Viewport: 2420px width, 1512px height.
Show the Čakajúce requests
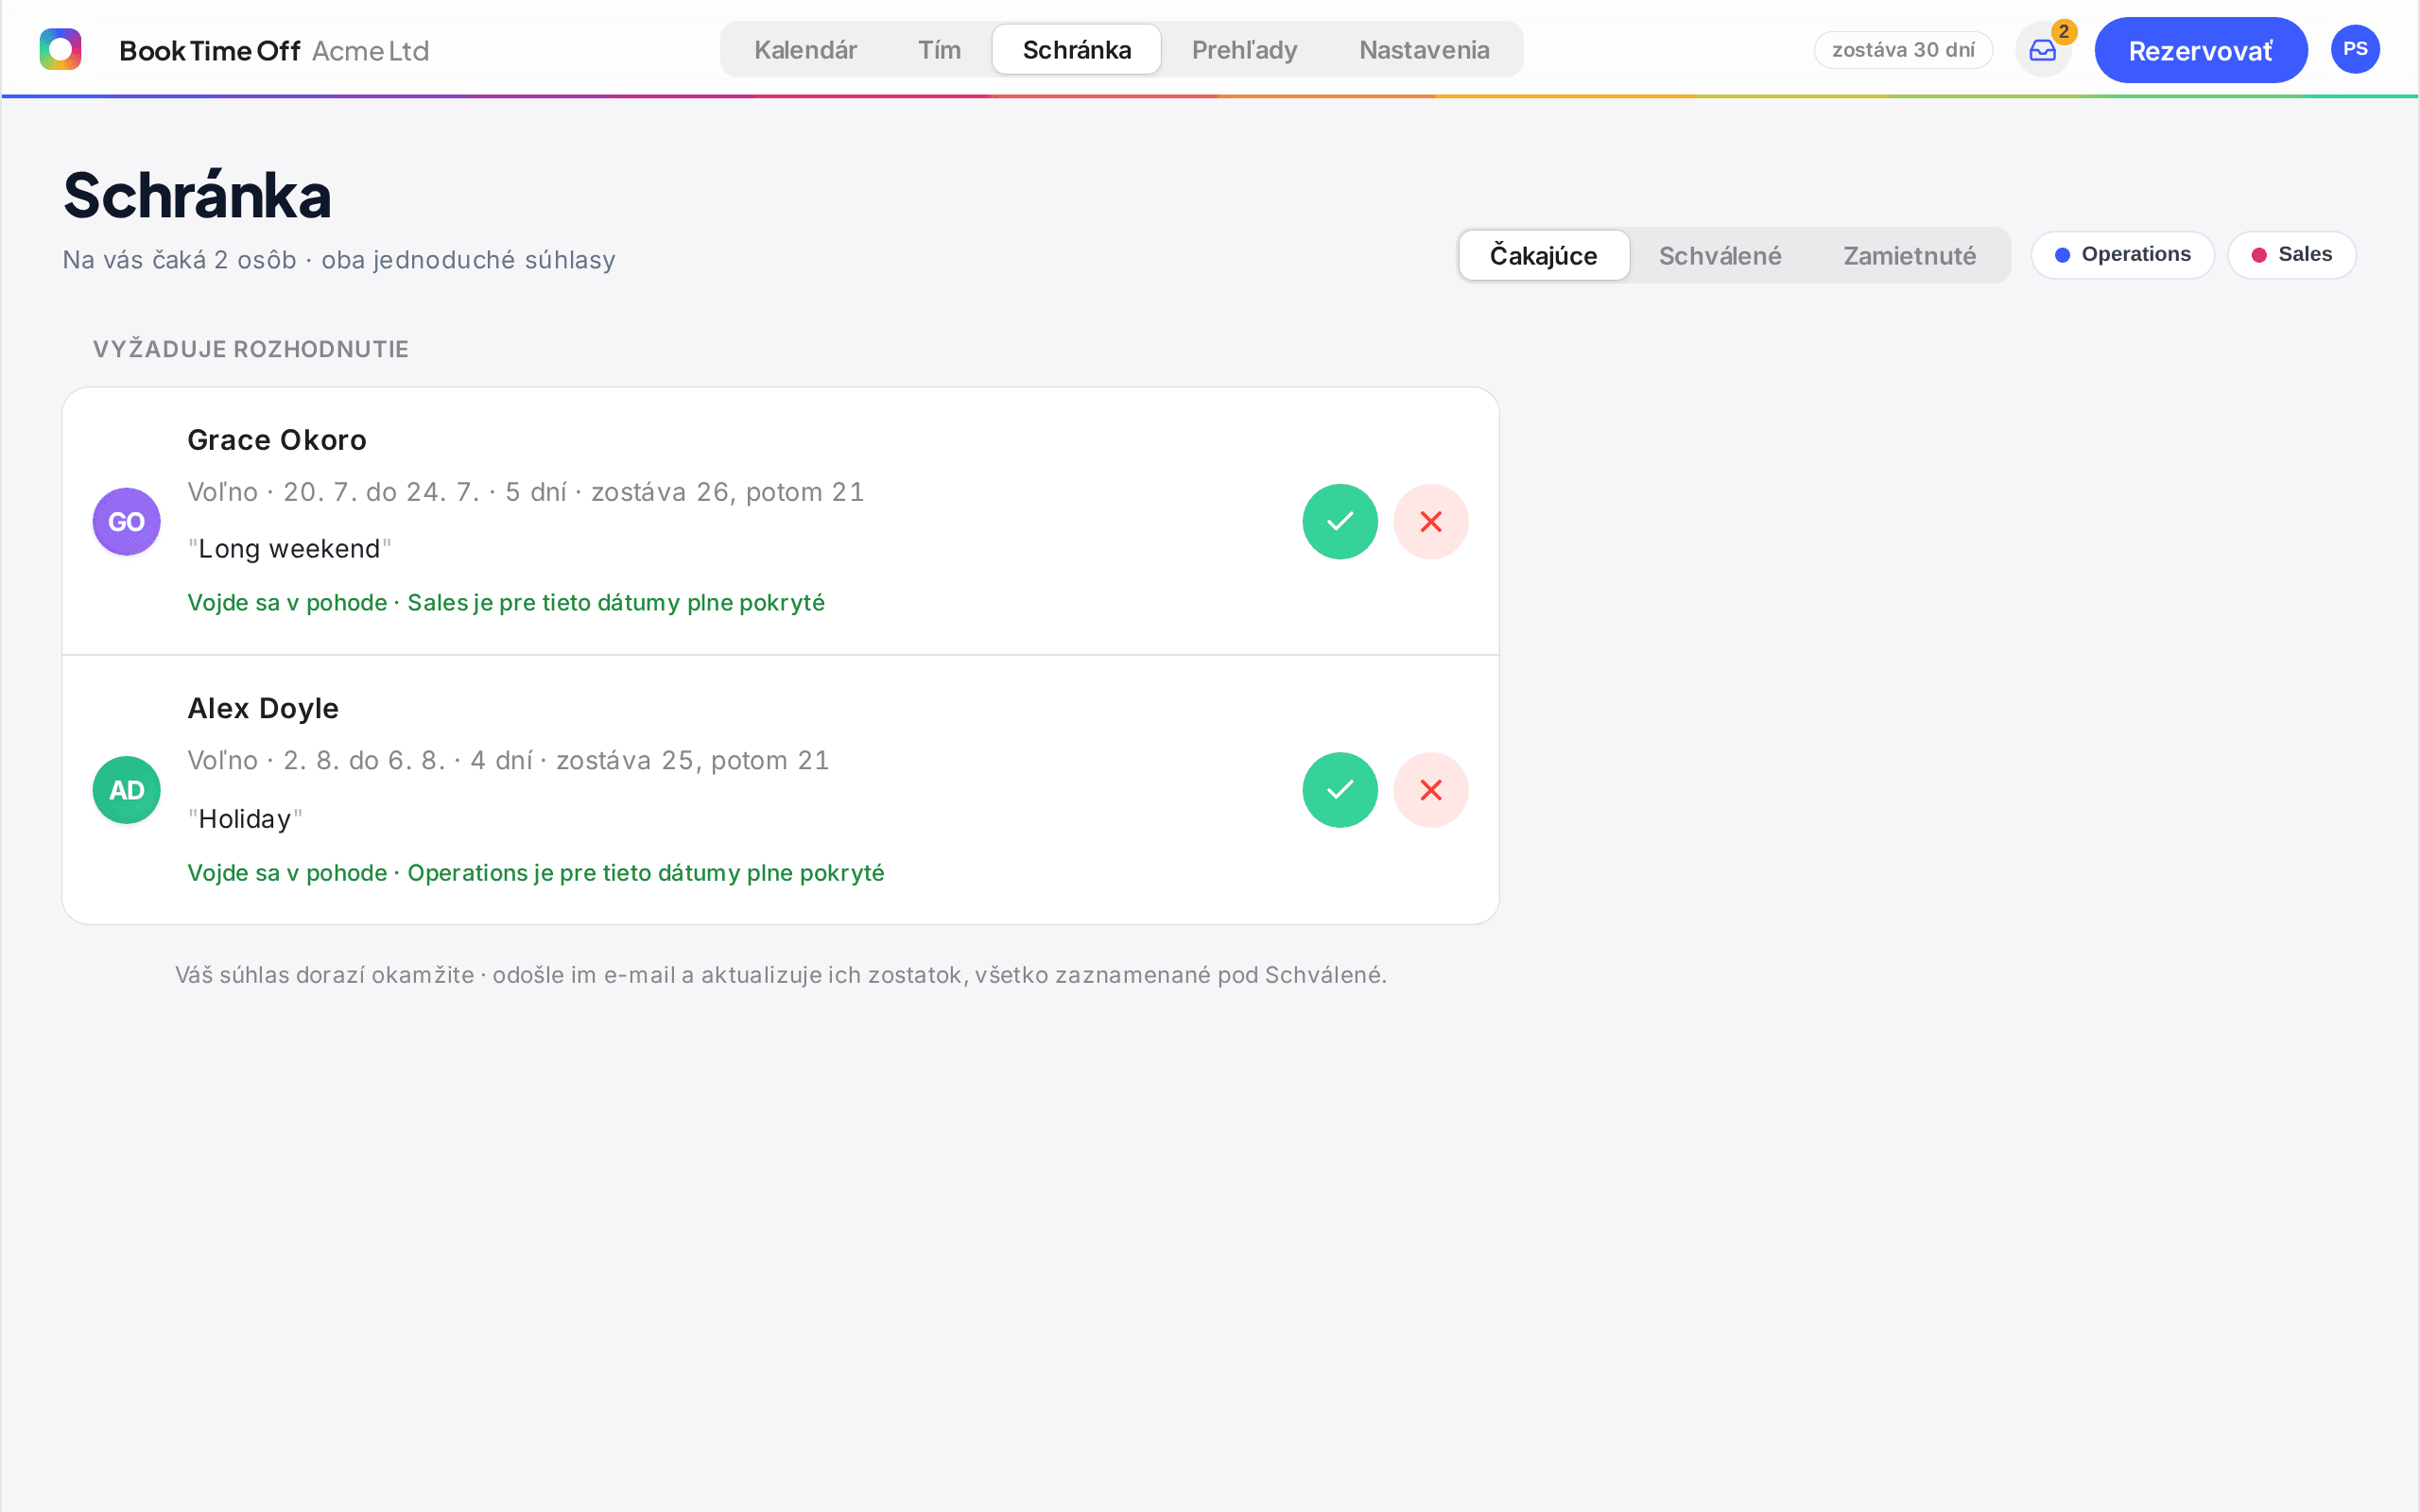coord(1544,256)
